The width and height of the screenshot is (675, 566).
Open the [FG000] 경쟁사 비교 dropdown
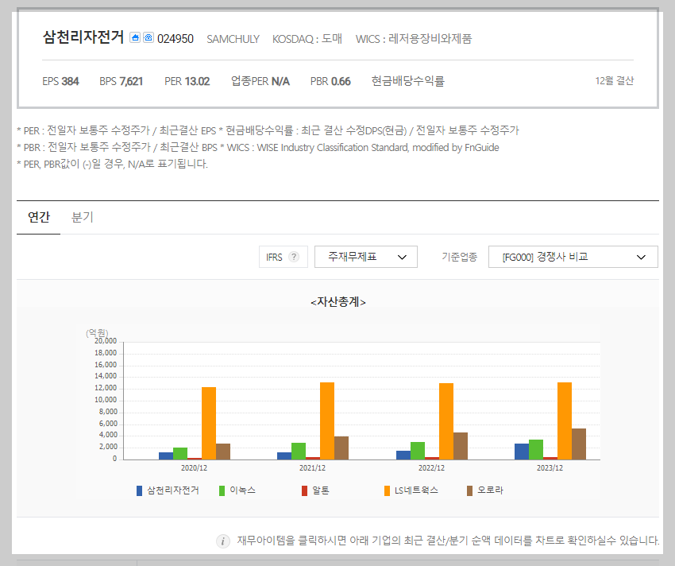(x=573, y=257)
